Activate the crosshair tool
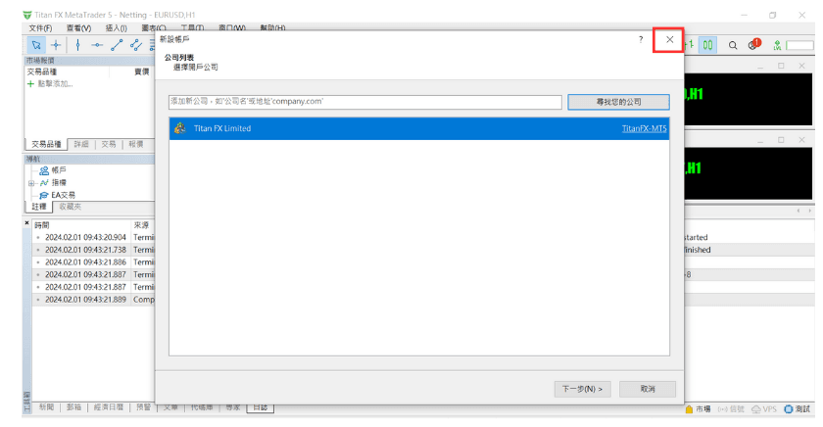Viewport: 823px width, 427px height. coord(56,45)
